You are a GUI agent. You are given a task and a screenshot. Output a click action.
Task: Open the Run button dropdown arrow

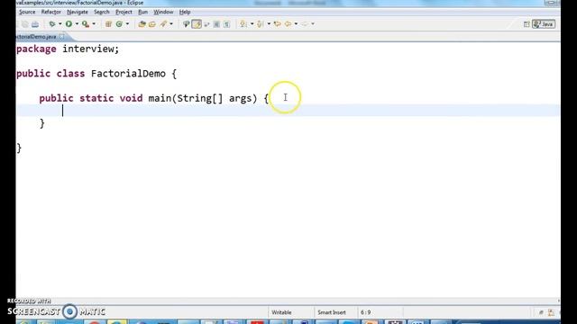[77, 24]
